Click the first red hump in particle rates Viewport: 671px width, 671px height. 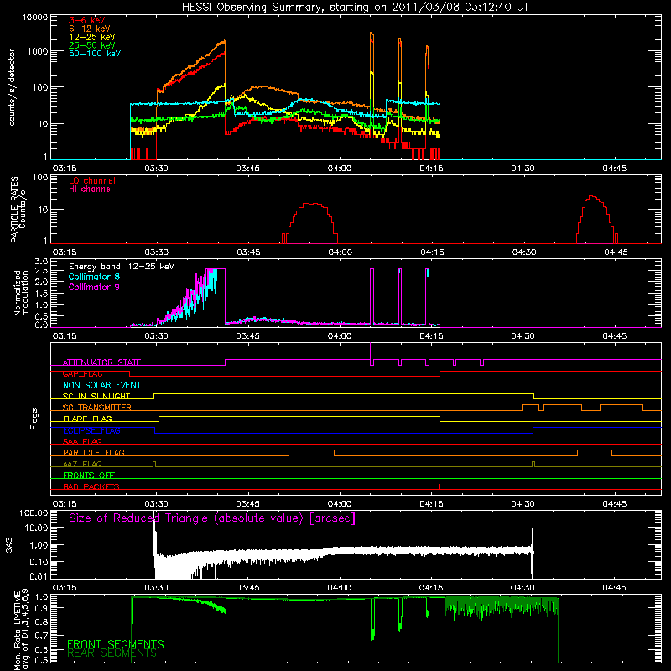pos(310,223)
